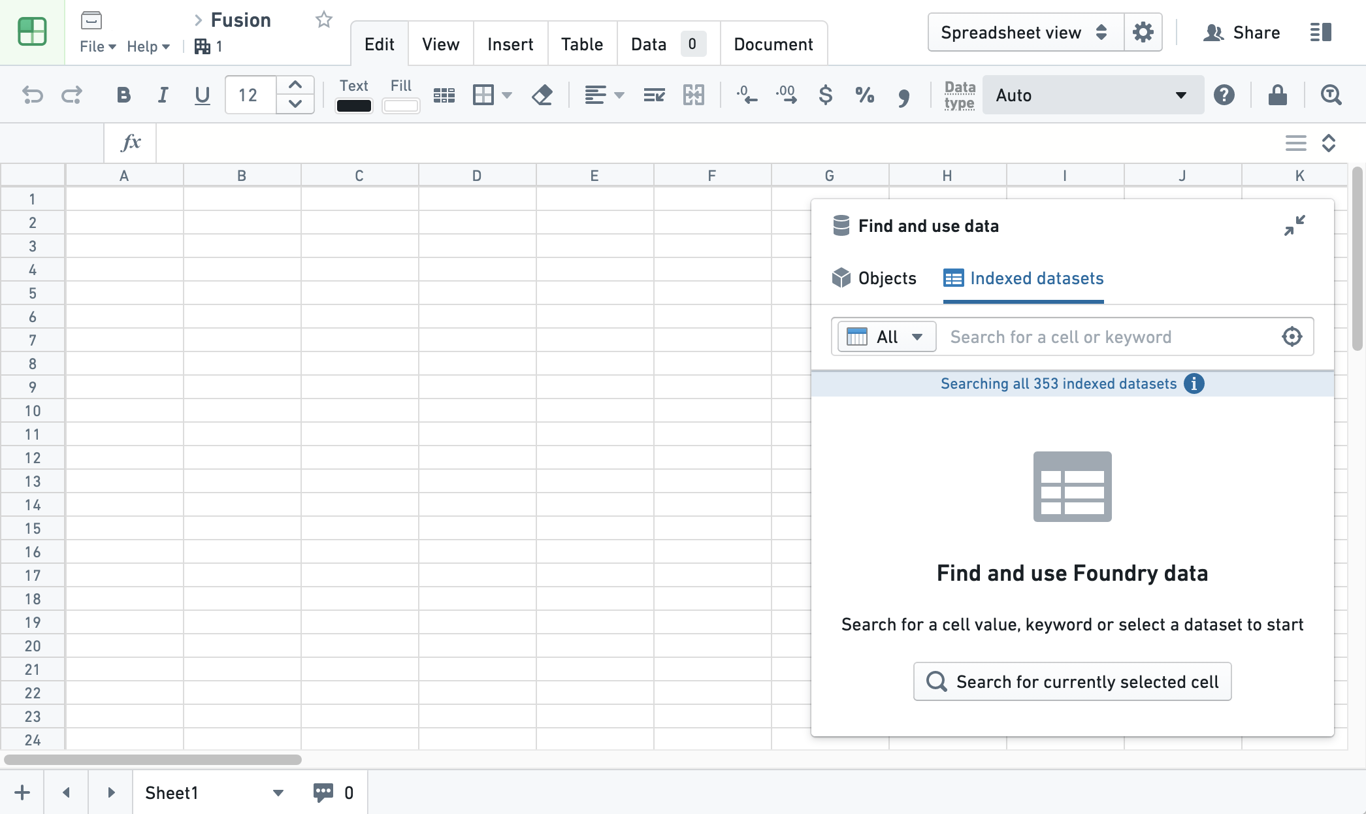This screenshot has height=814, width=1366.
Task: Switch to the Document tab
Action: 773,44
